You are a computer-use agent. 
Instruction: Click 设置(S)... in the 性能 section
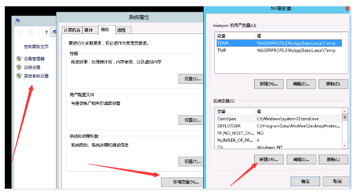coord(191,79)
